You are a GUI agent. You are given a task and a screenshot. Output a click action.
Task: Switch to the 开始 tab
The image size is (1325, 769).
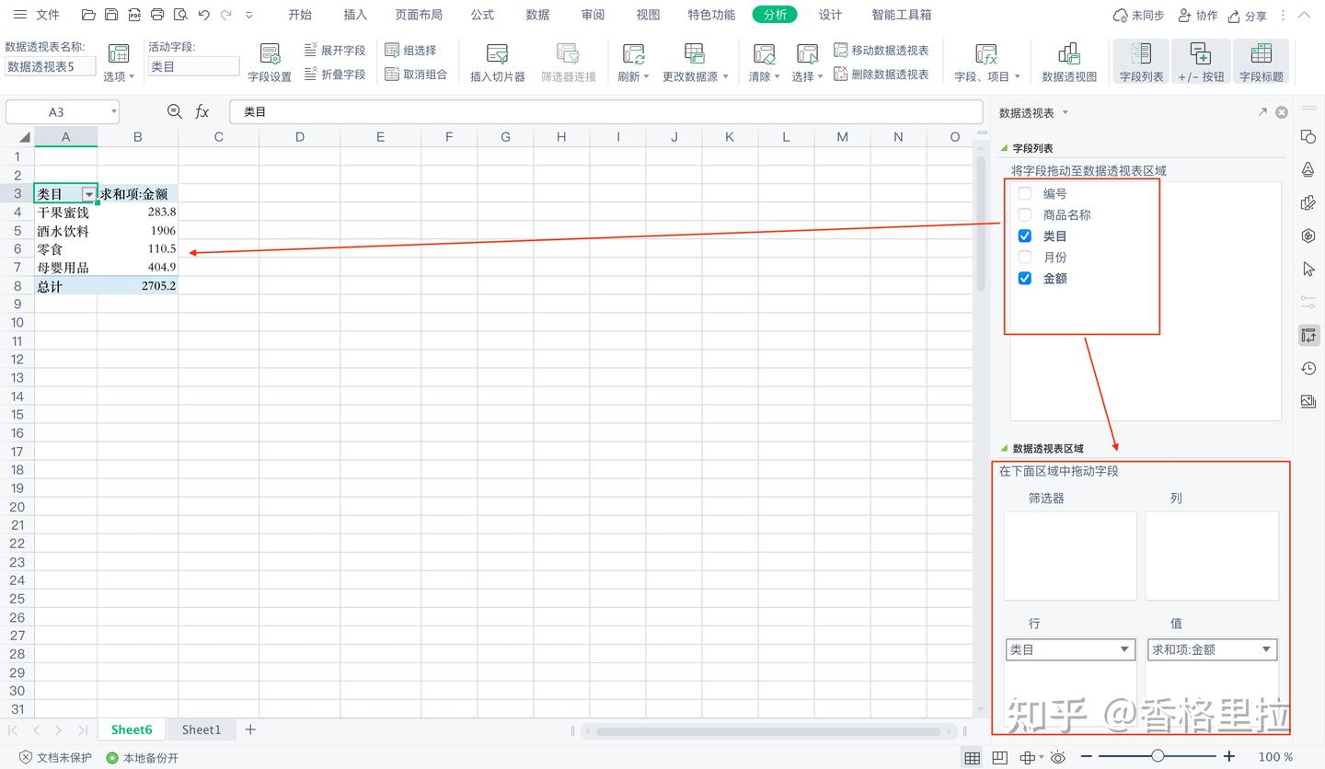point(300,15)
